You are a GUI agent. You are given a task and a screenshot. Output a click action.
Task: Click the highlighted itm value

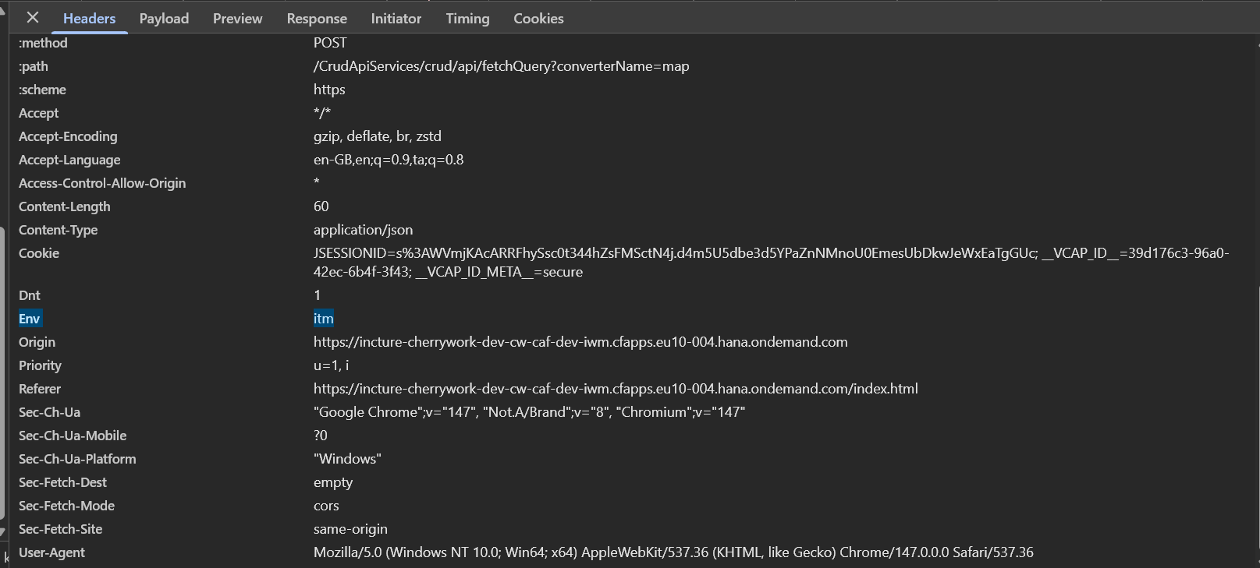[x=324, y=319]
